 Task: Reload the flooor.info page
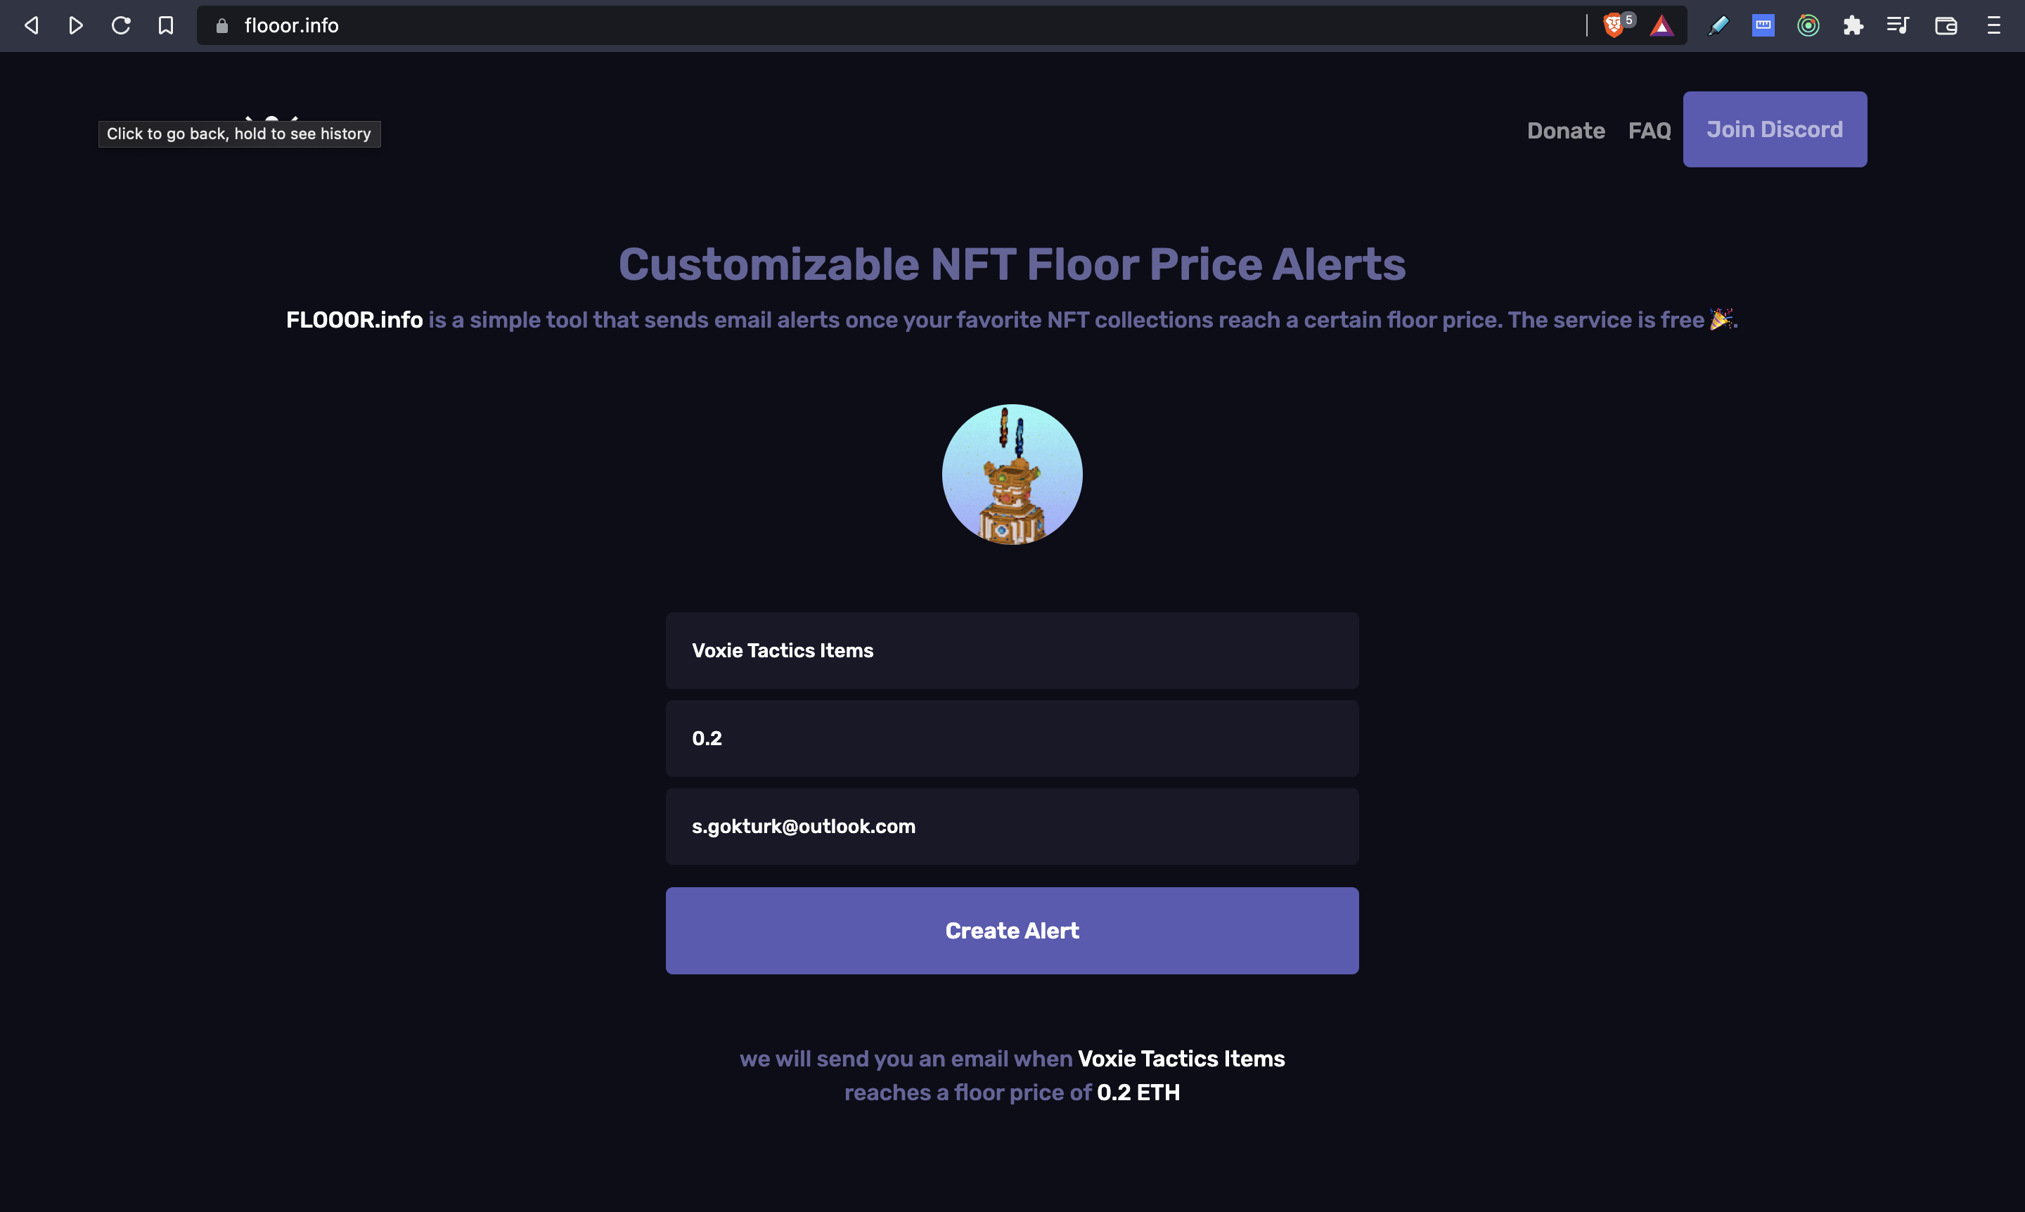point(121,25)
